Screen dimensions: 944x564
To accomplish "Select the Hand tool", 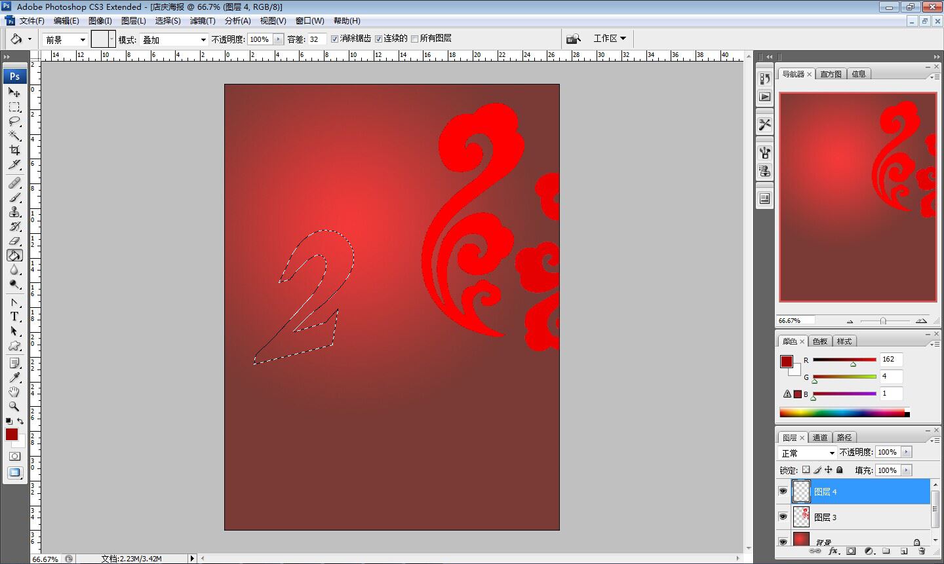I will coord(14,392).
